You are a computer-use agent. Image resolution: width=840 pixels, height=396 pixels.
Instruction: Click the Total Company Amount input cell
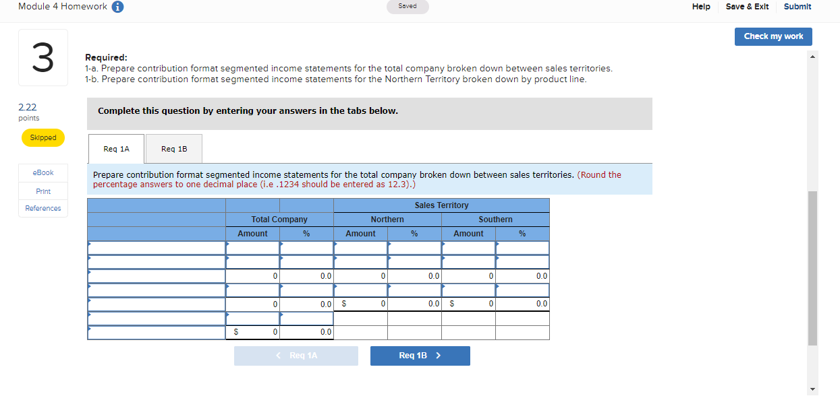(x=252, y=247)
